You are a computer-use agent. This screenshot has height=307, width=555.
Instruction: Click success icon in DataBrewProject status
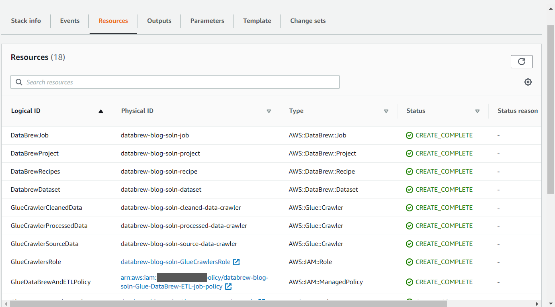pos(410,153)
